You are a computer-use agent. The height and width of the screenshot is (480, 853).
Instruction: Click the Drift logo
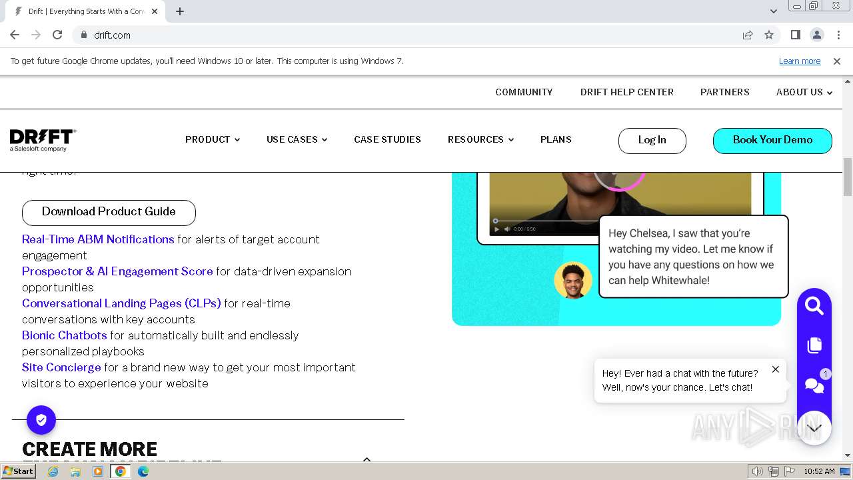click(43, 140)
